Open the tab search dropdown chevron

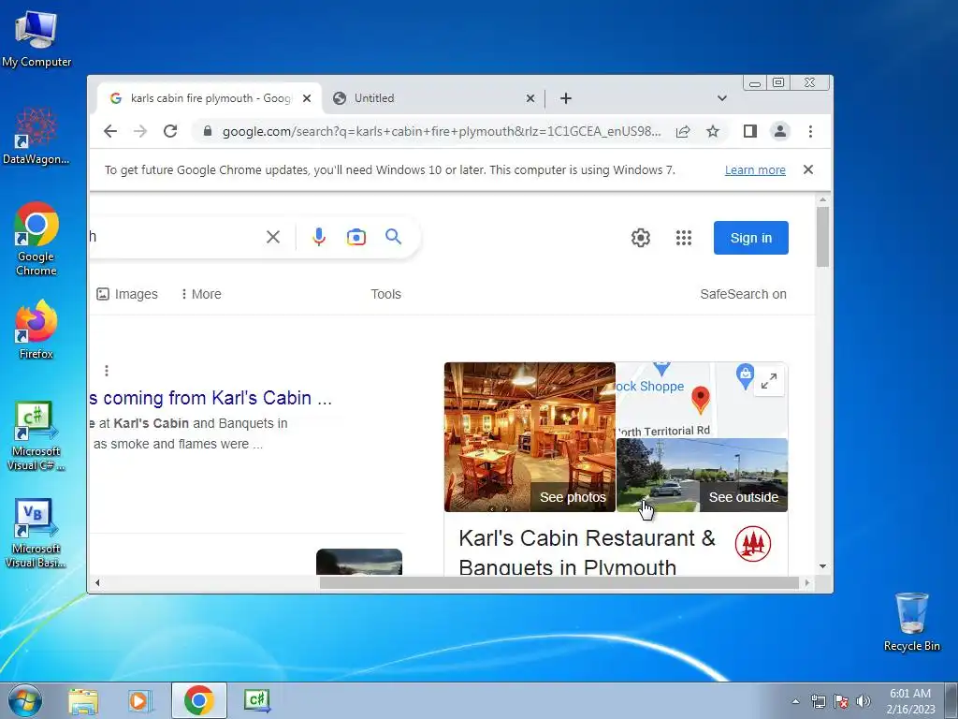pos(722,97)
